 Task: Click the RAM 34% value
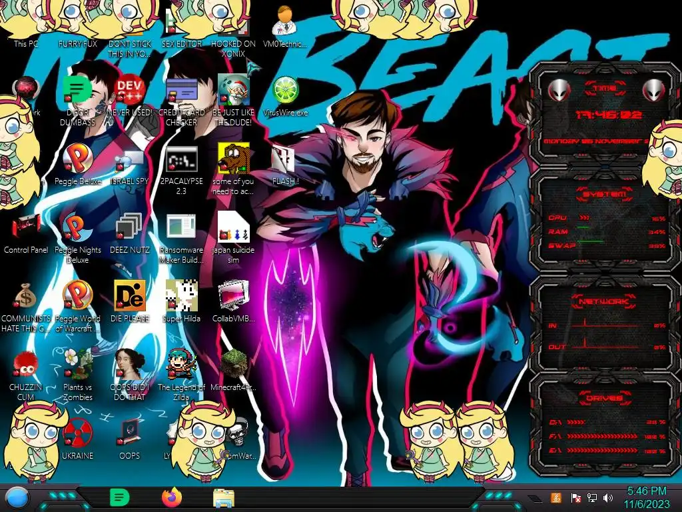[656, 232]
